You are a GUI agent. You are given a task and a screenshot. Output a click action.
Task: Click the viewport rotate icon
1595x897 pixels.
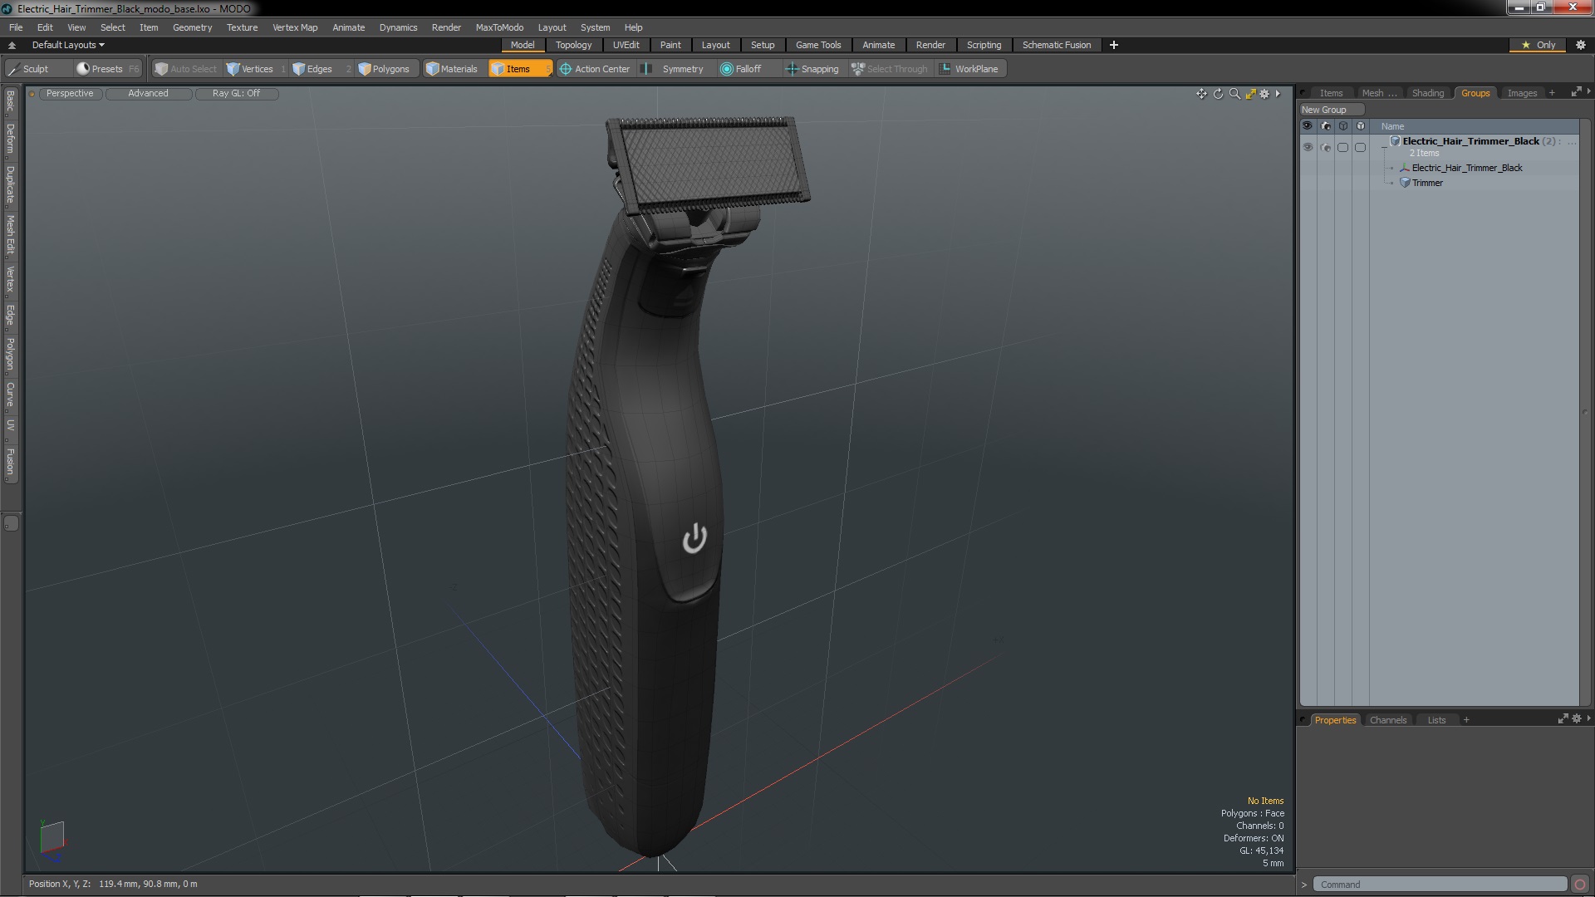pos(1218,94)
